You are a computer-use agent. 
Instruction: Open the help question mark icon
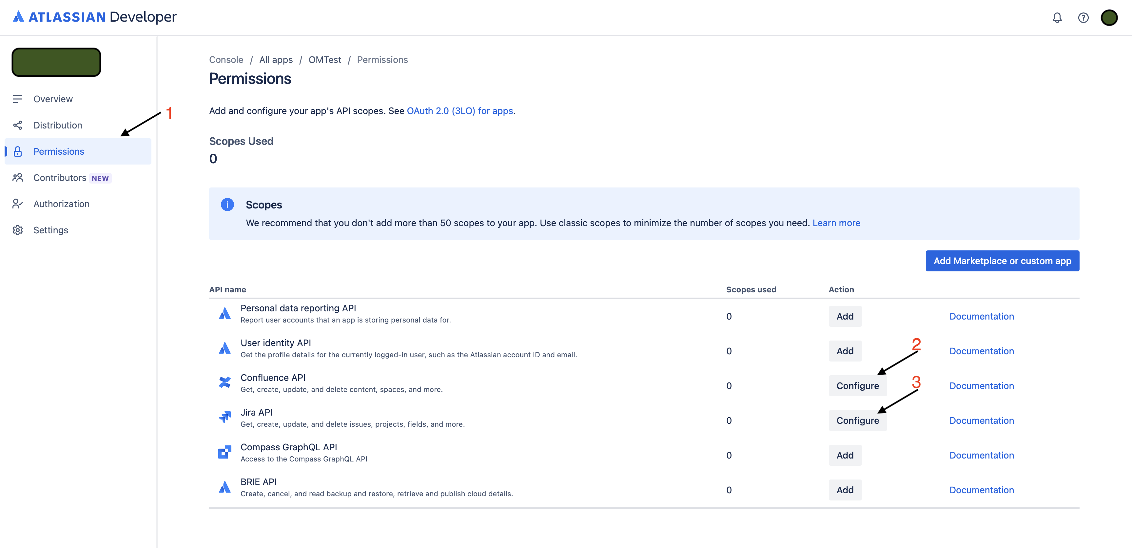click(x=1083, y=18)
